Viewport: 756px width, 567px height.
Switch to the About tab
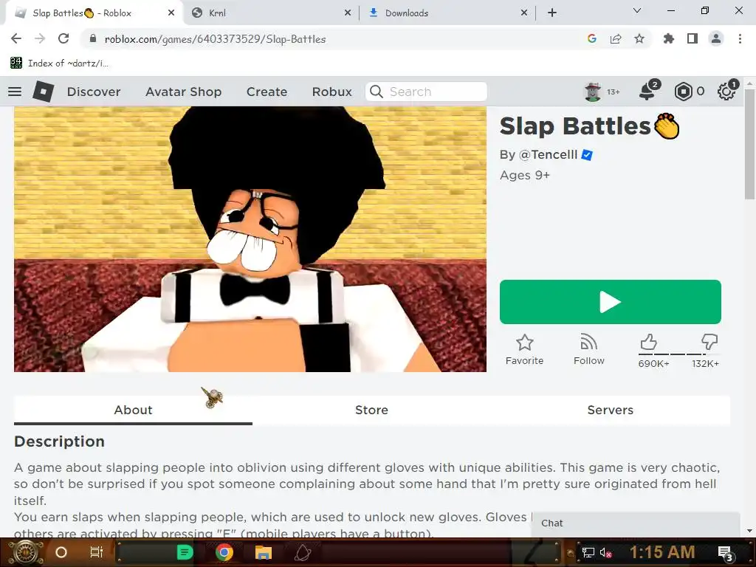coord(133,410)
